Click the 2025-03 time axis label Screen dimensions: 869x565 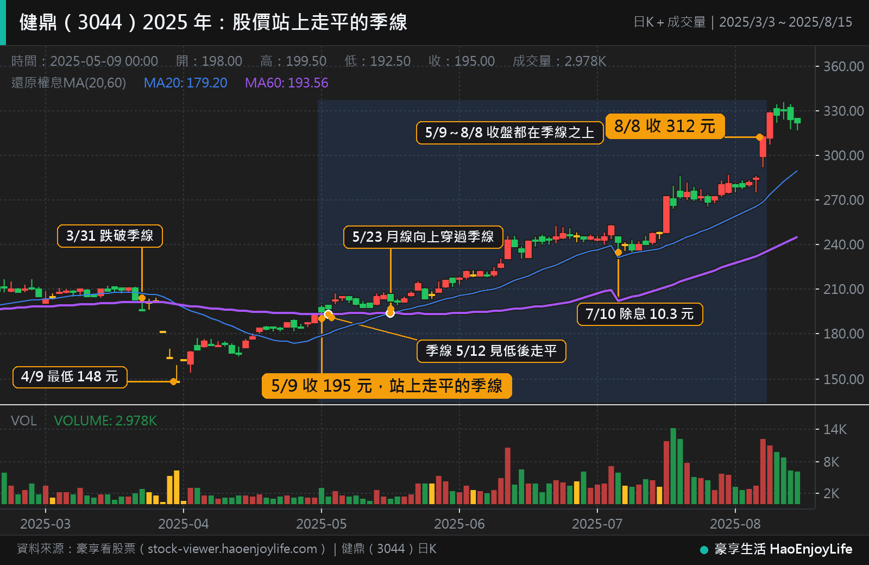click(45, 524)
